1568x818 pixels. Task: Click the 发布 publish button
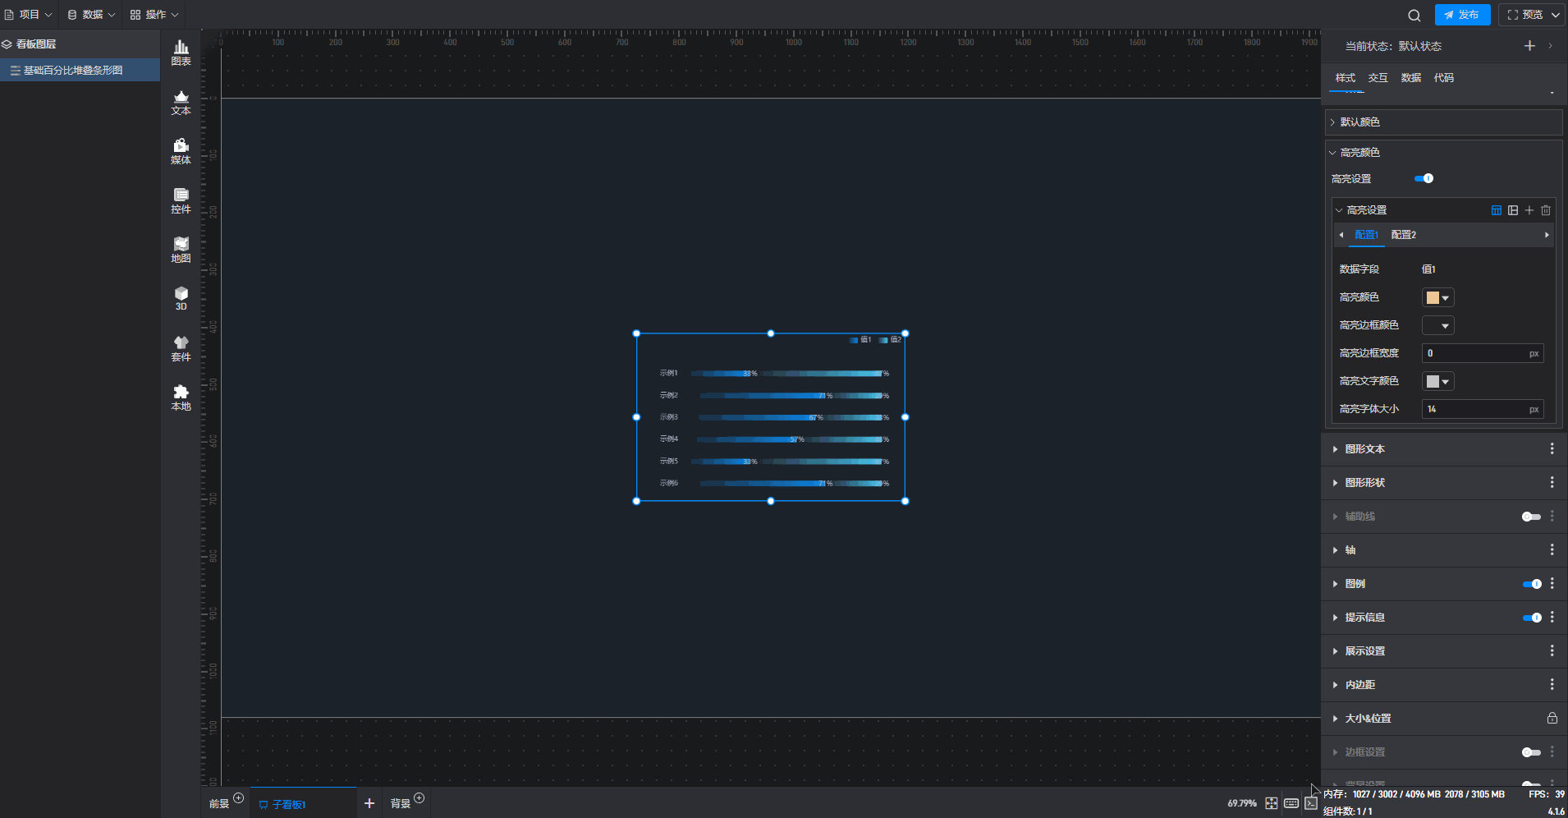(1462, 15)
